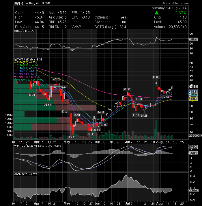Click the green up-triangle change indicator
The image size is (202, 206).
point(156,13)
